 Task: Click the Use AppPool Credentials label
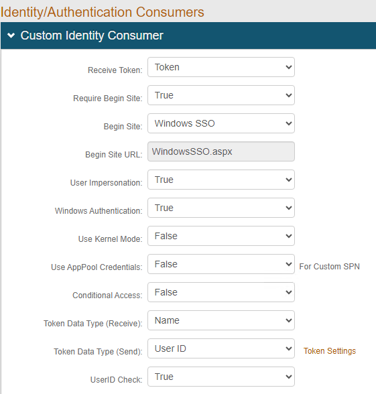pyautogui.click(x=97, y=267)
